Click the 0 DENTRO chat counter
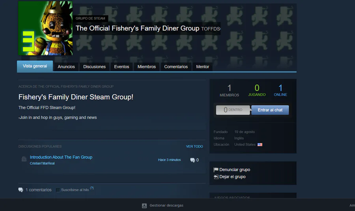 233,110
